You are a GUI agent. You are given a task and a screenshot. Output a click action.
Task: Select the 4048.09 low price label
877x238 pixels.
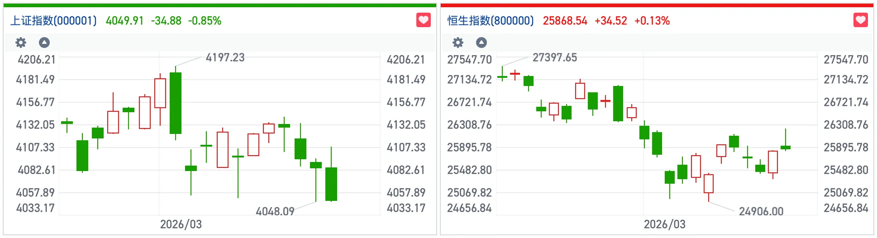pyautogui.click(x=275, y=211)
